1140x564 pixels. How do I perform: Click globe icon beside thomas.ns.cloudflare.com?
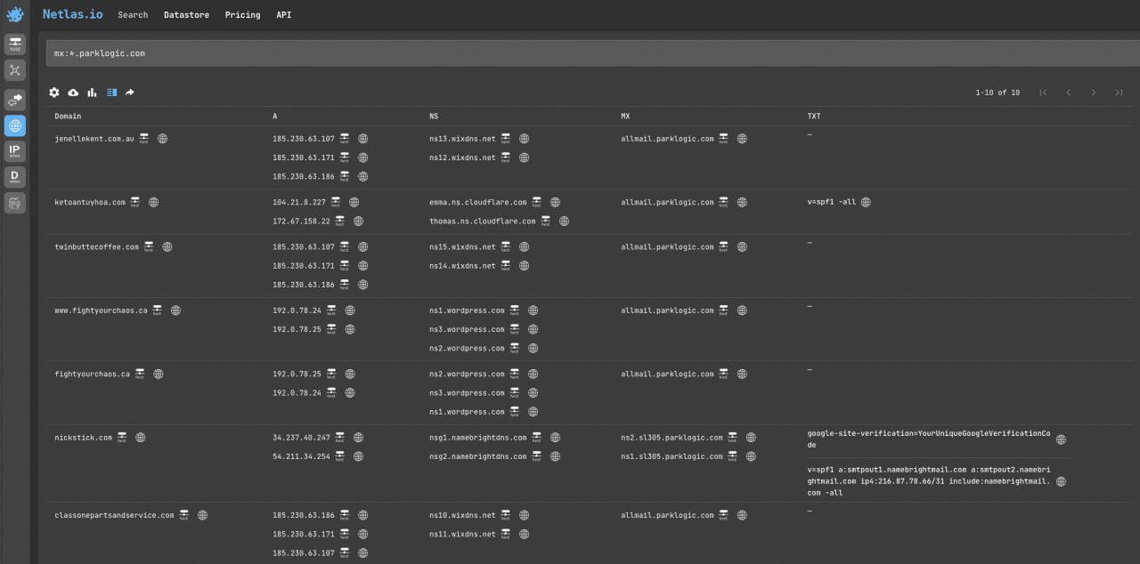click(x=564, y=222)
